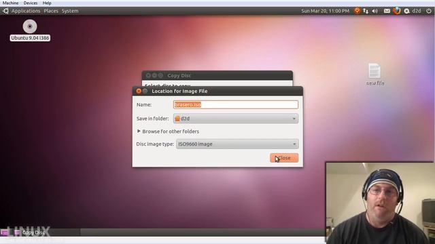
Task: Open the VirtualBox Devices menu
Action: (x=31, y=3)
